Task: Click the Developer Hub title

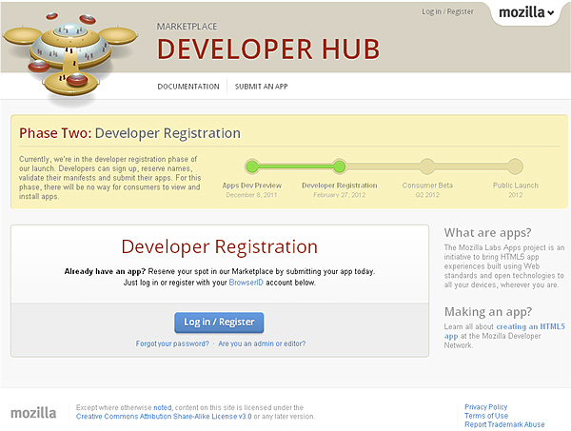Action: pyautogui.click(x=268, y=49)
